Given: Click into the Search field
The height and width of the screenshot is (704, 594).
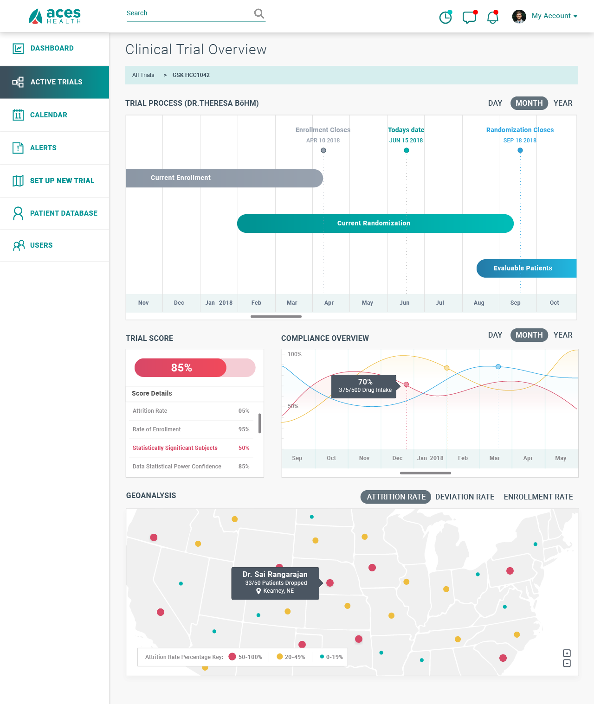Looking at the screenshot, I should click(188, 13).
